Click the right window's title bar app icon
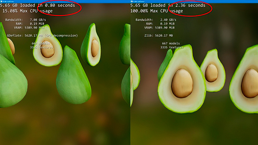Viewport: 258px width, 145px height. click(132, 1)
